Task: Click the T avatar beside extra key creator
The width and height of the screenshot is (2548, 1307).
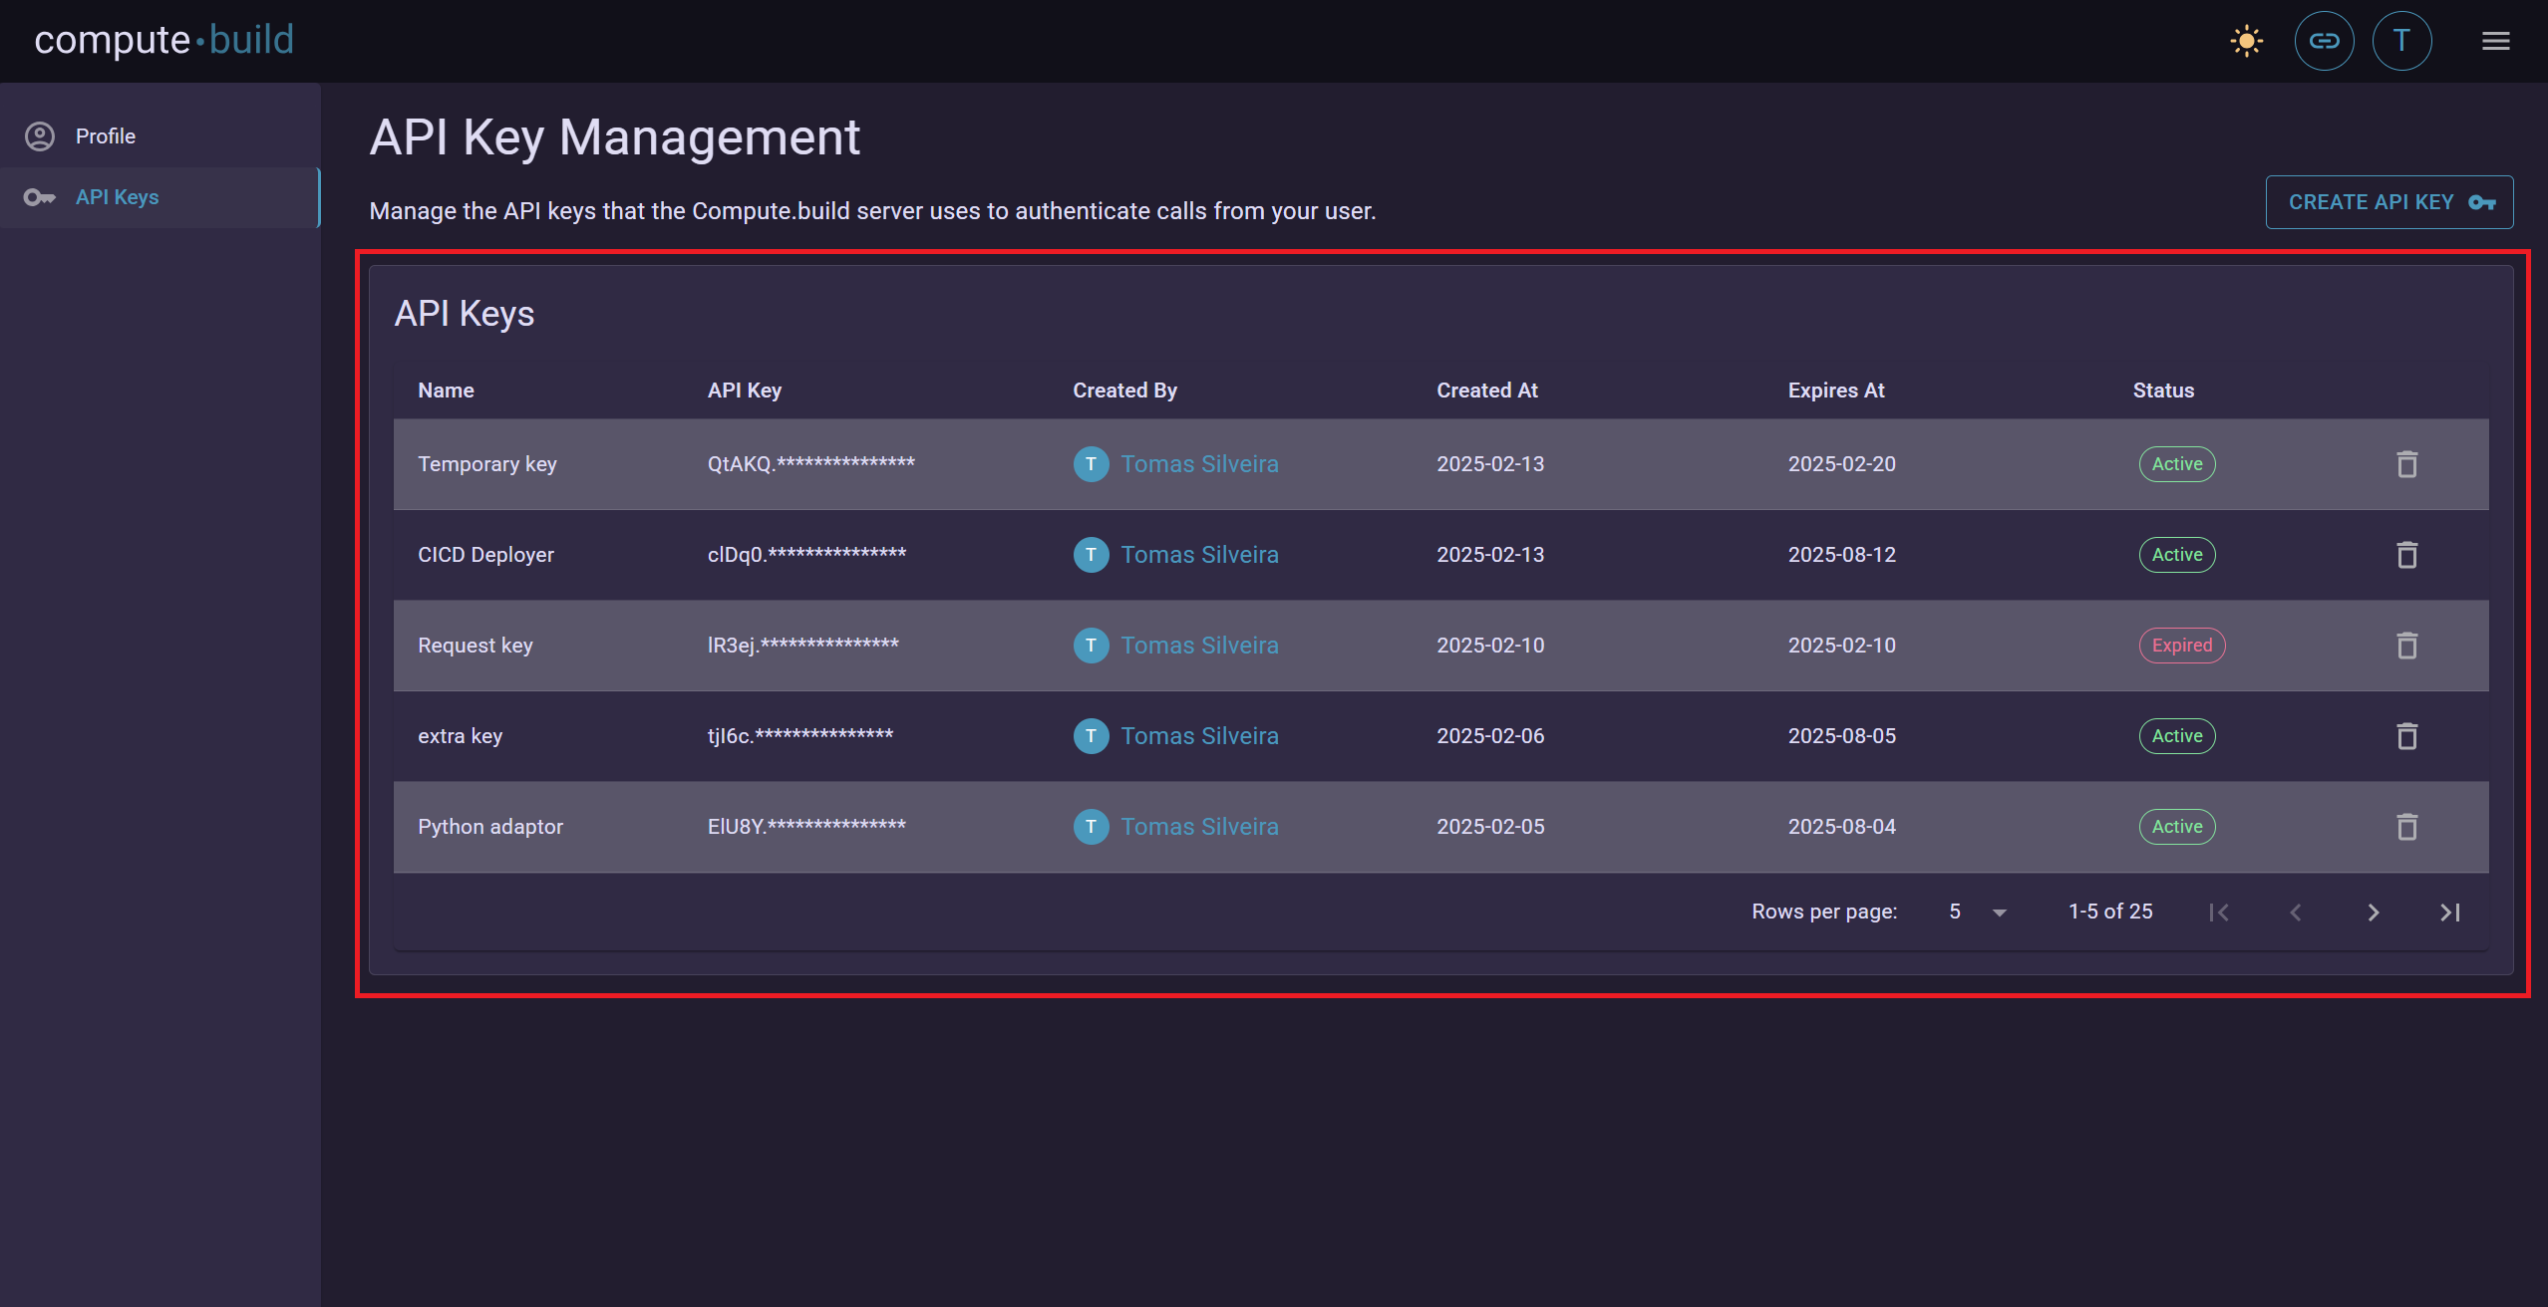Action: coord(1091,736)
